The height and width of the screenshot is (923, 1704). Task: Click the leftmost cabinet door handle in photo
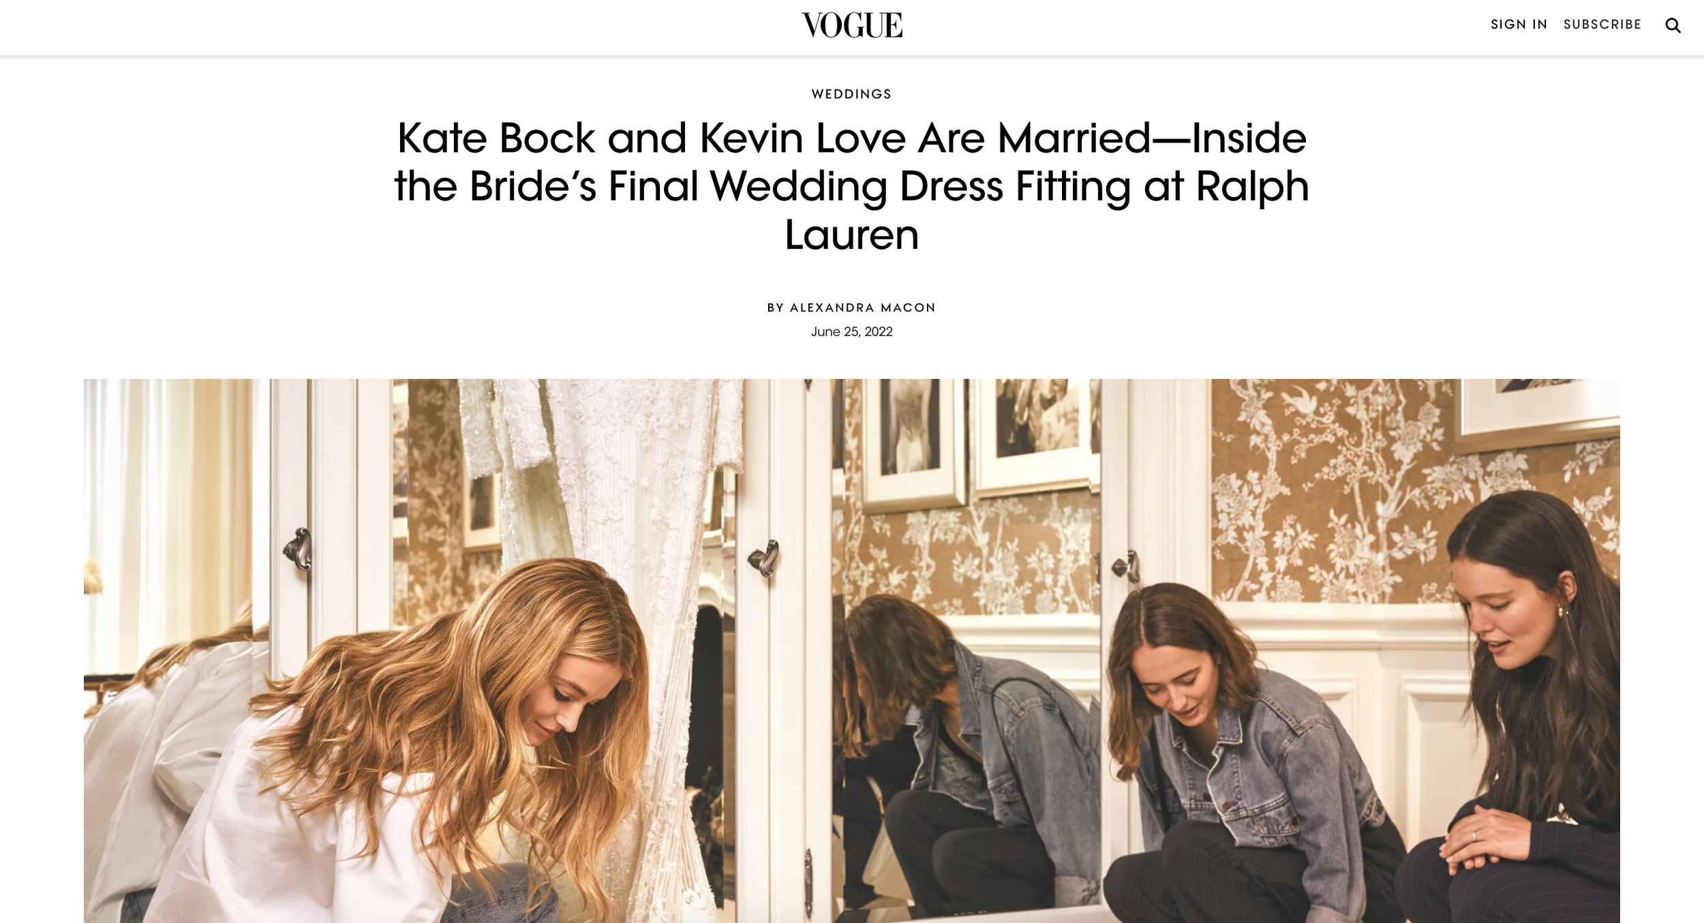[299, 549]
